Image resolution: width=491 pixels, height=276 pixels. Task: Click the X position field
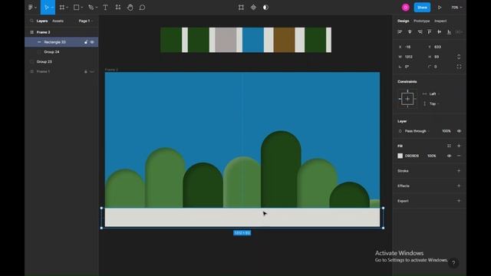point(410,47)
